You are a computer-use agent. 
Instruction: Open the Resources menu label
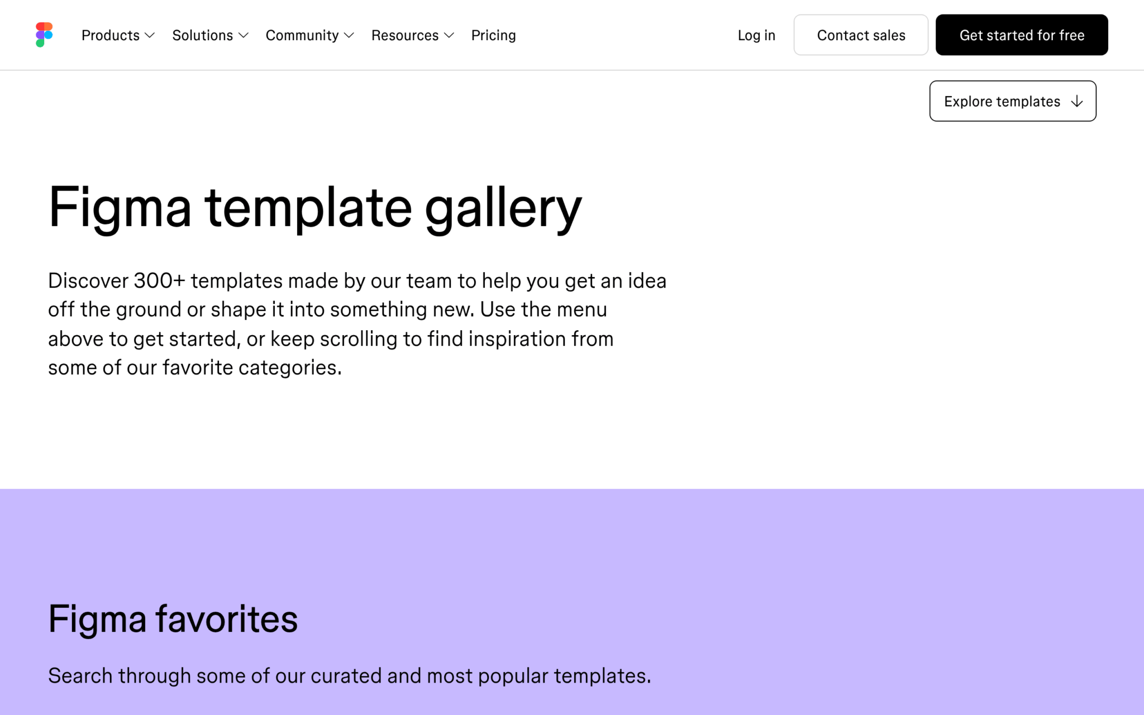click(405, 35)
